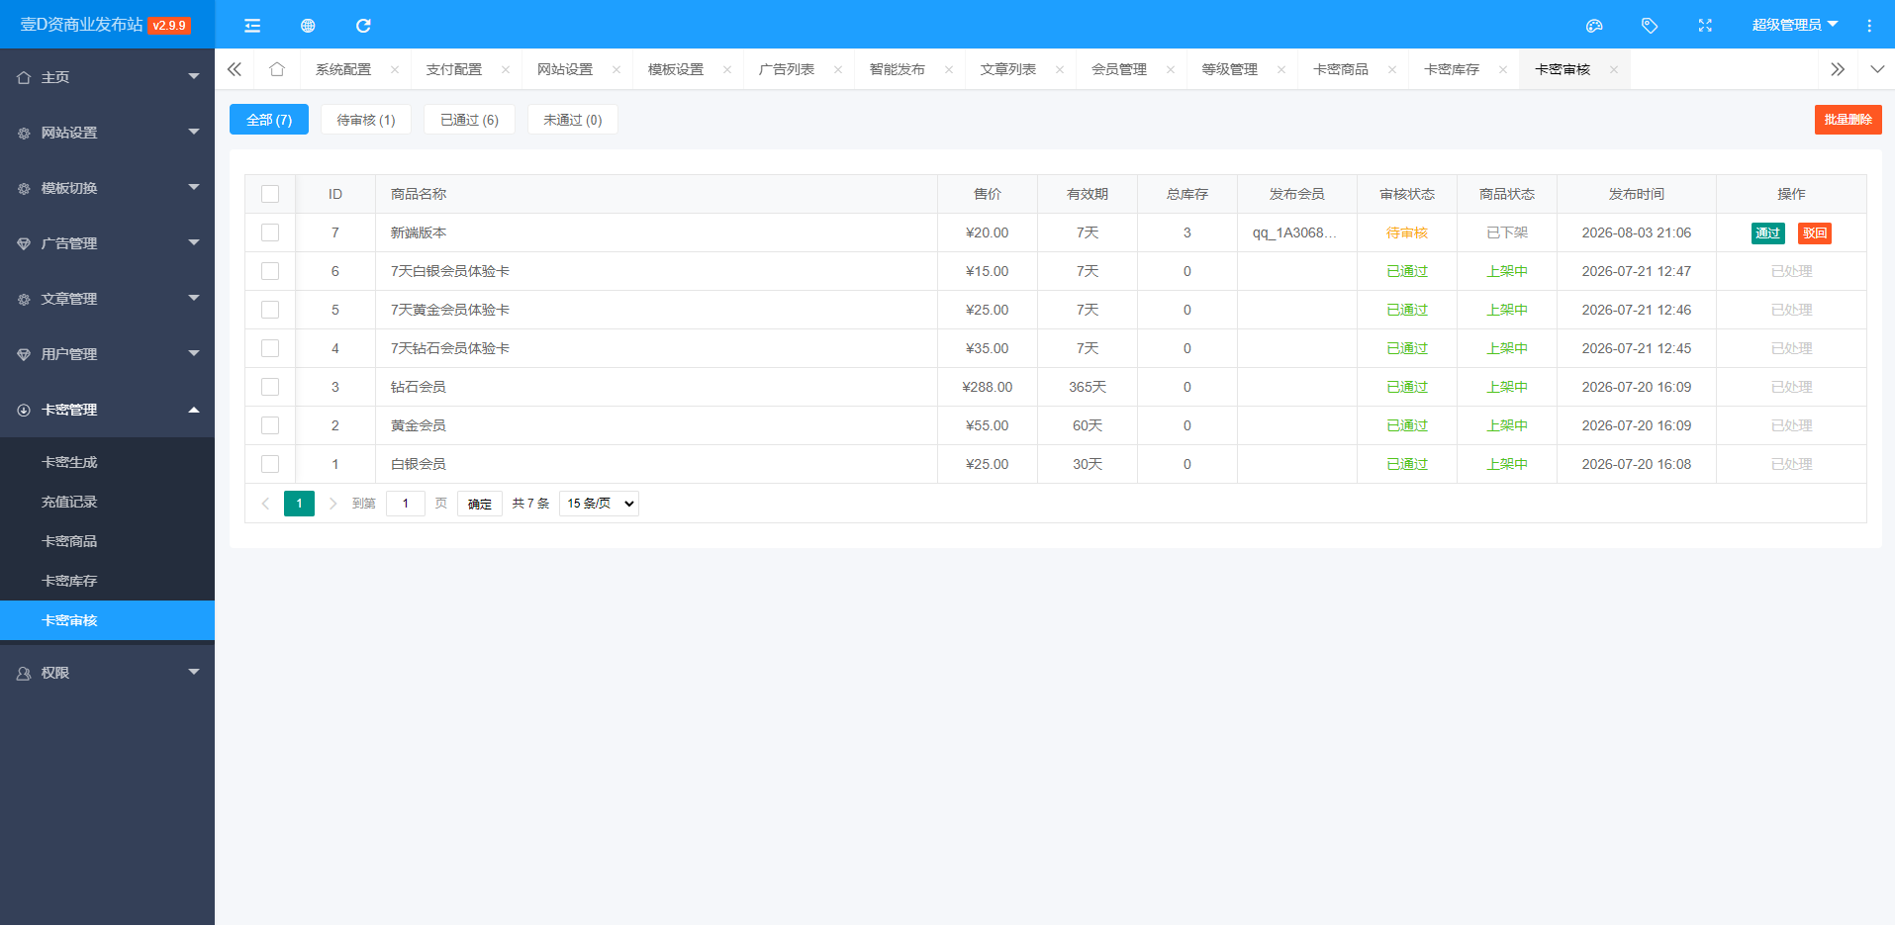Screen dimensions: 1895x926
Task: Open 卡密生成 in the sidebar
Action: tap(107, 462)
